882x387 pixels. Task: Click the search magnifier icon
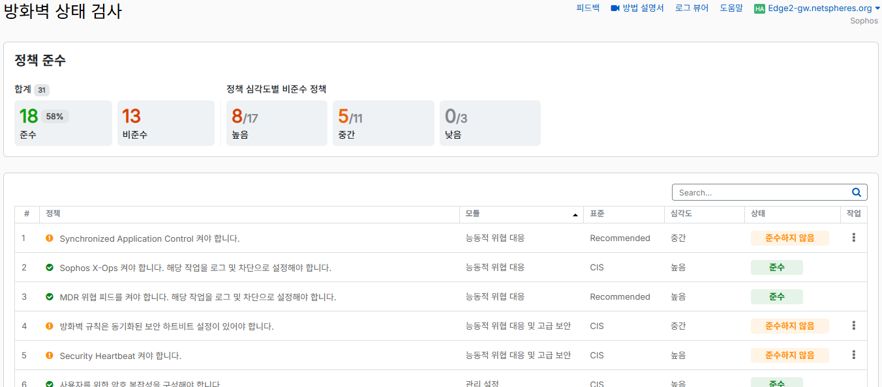tap(857, 192)
